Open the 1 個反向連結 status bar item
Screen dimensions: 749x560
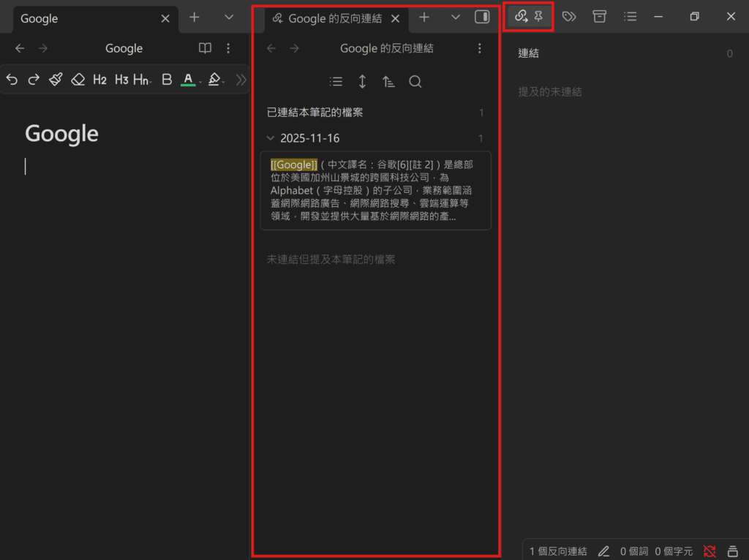click(558, 551)
